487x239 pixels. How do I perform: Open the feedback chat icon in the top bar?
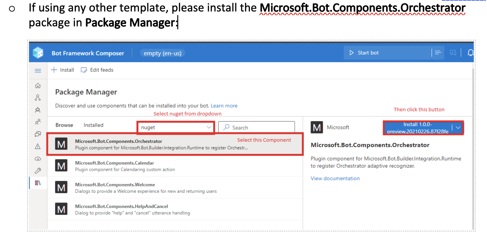pos(453,52)
